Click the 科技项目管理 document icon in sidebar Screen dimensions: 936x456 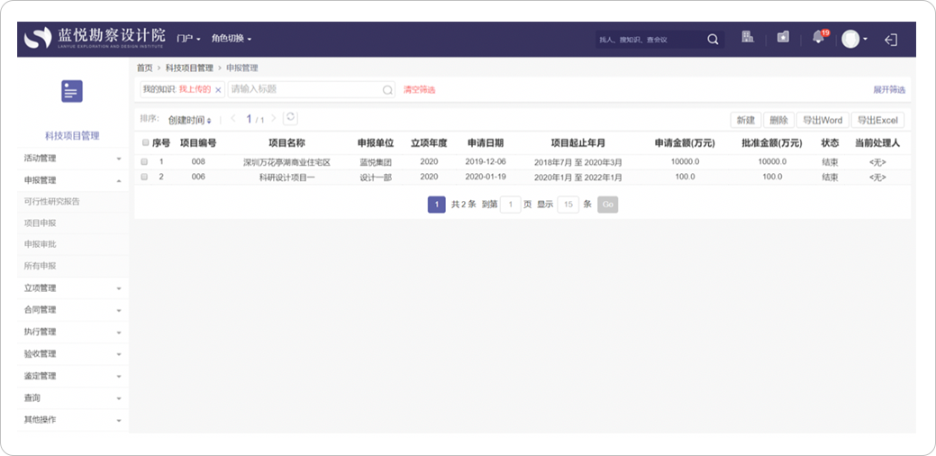72,91
